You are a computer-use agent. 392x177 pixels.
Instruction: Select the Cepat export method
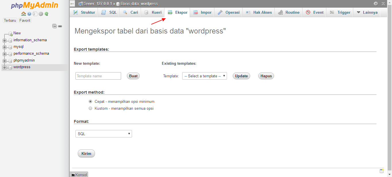tap(90, 101)
